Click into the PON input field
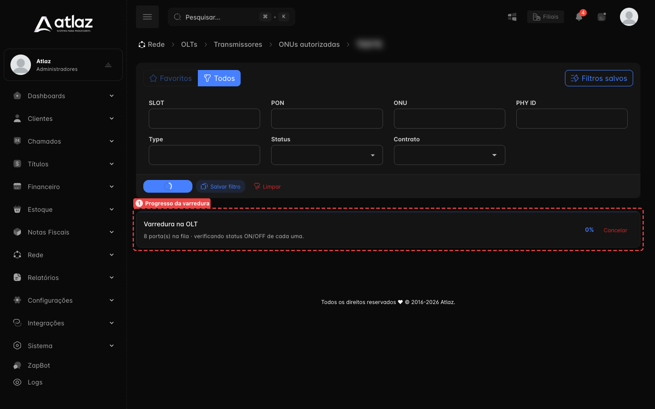This screenshot has width=655, height=409. [x=327, y=119]
